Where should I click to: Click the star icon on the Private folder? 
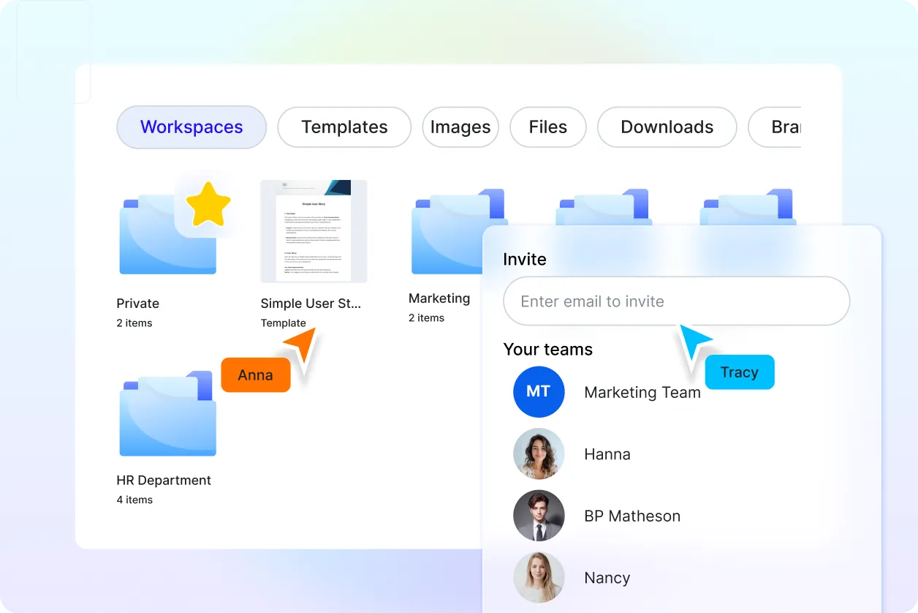[209, 204]
